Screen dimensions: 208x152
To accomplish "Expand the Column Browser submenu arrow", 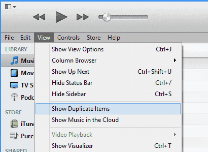I will [175, 60].
